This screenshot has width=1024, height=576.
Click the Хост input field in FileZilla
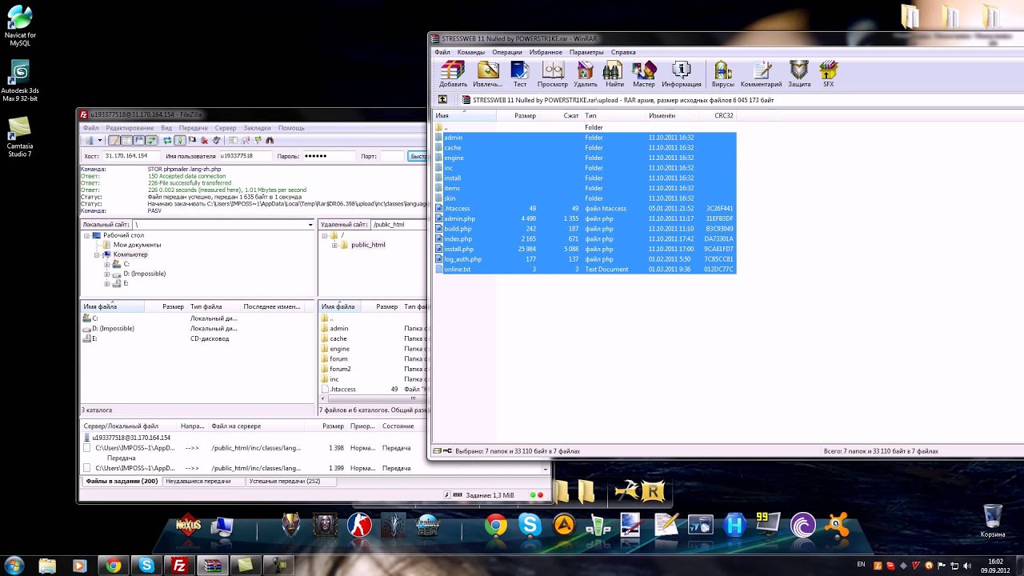(x=130, y=156)
